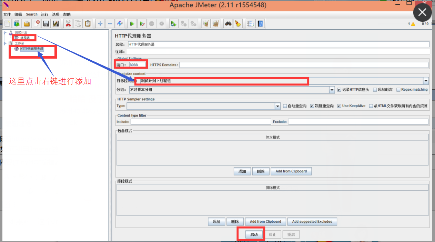Click the yellow warning triangle error counter

pos(413,24)
